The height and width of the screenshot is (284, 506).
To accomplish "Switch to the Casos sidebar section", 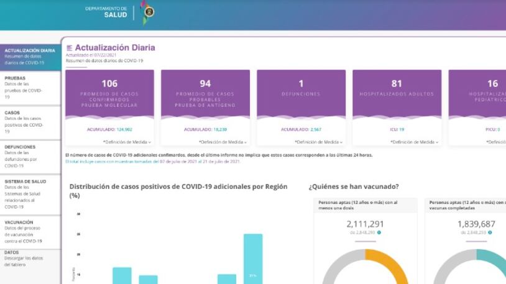I will click(30, 122).
